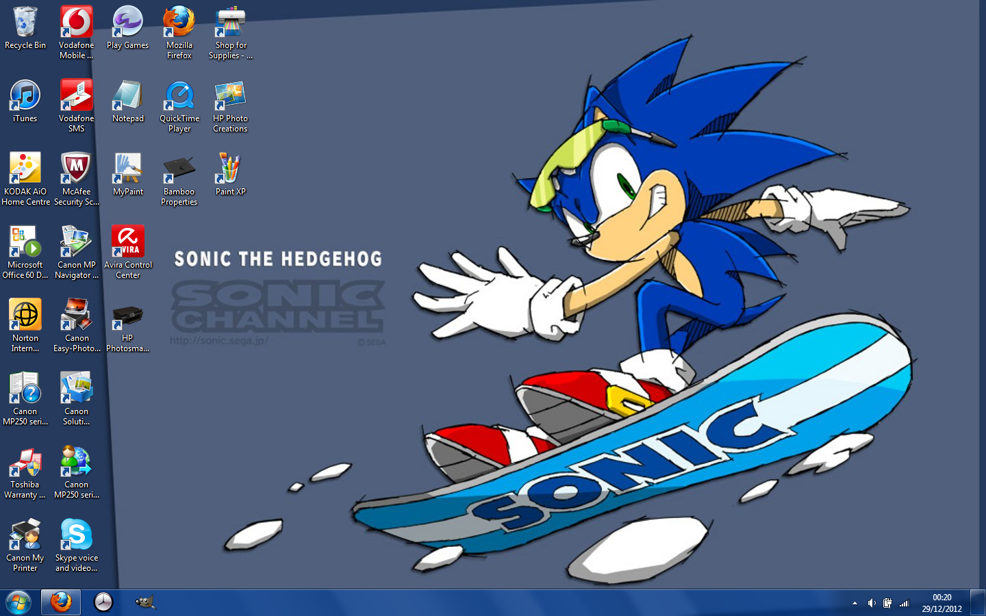This screenshot has width=986, height=616.
Task: Open HP Photosmart shortcut
Action: pos(127,326)
